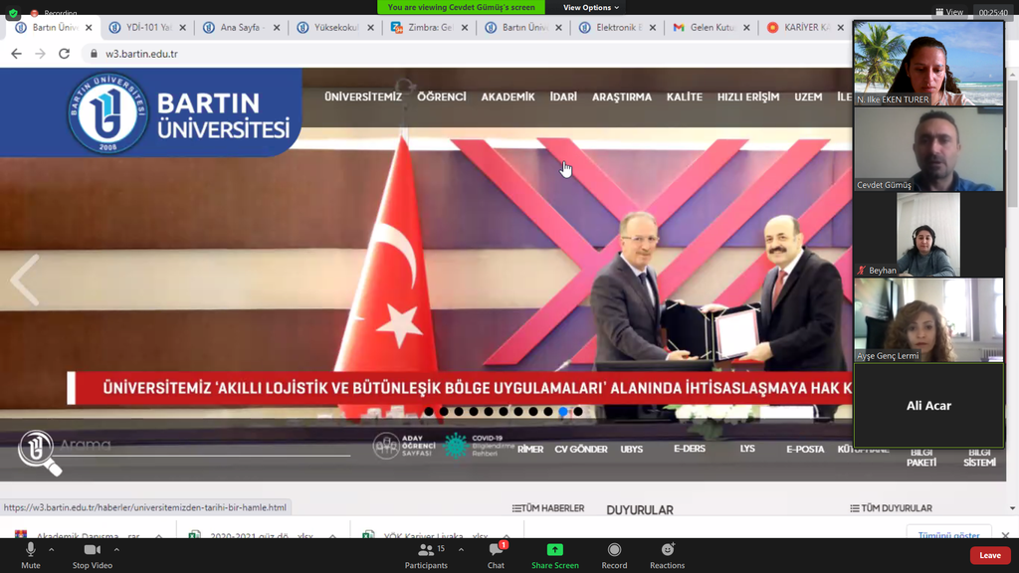
Task: Stop Video camera icon
Action: point(93,549)
